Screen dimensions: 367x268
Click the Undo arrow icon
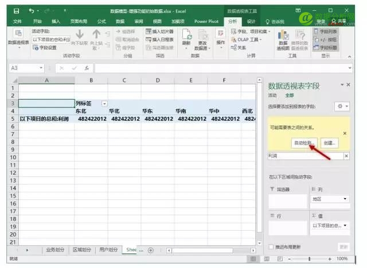(32, 11)
